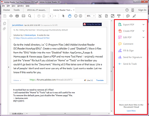149x116 pixels.
Task: Switch to full screen mode icon
Action: (112, 16)
